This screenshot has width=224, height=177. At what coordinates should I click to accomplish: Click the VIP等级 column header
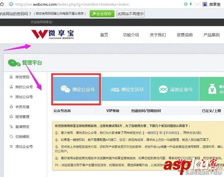(x=113, y=111)
